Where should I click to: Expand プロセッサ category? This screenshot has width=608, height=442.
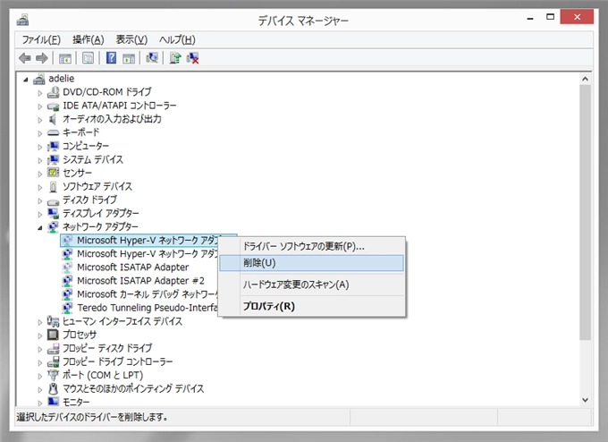pyautogui.click(x=40, y=336)
